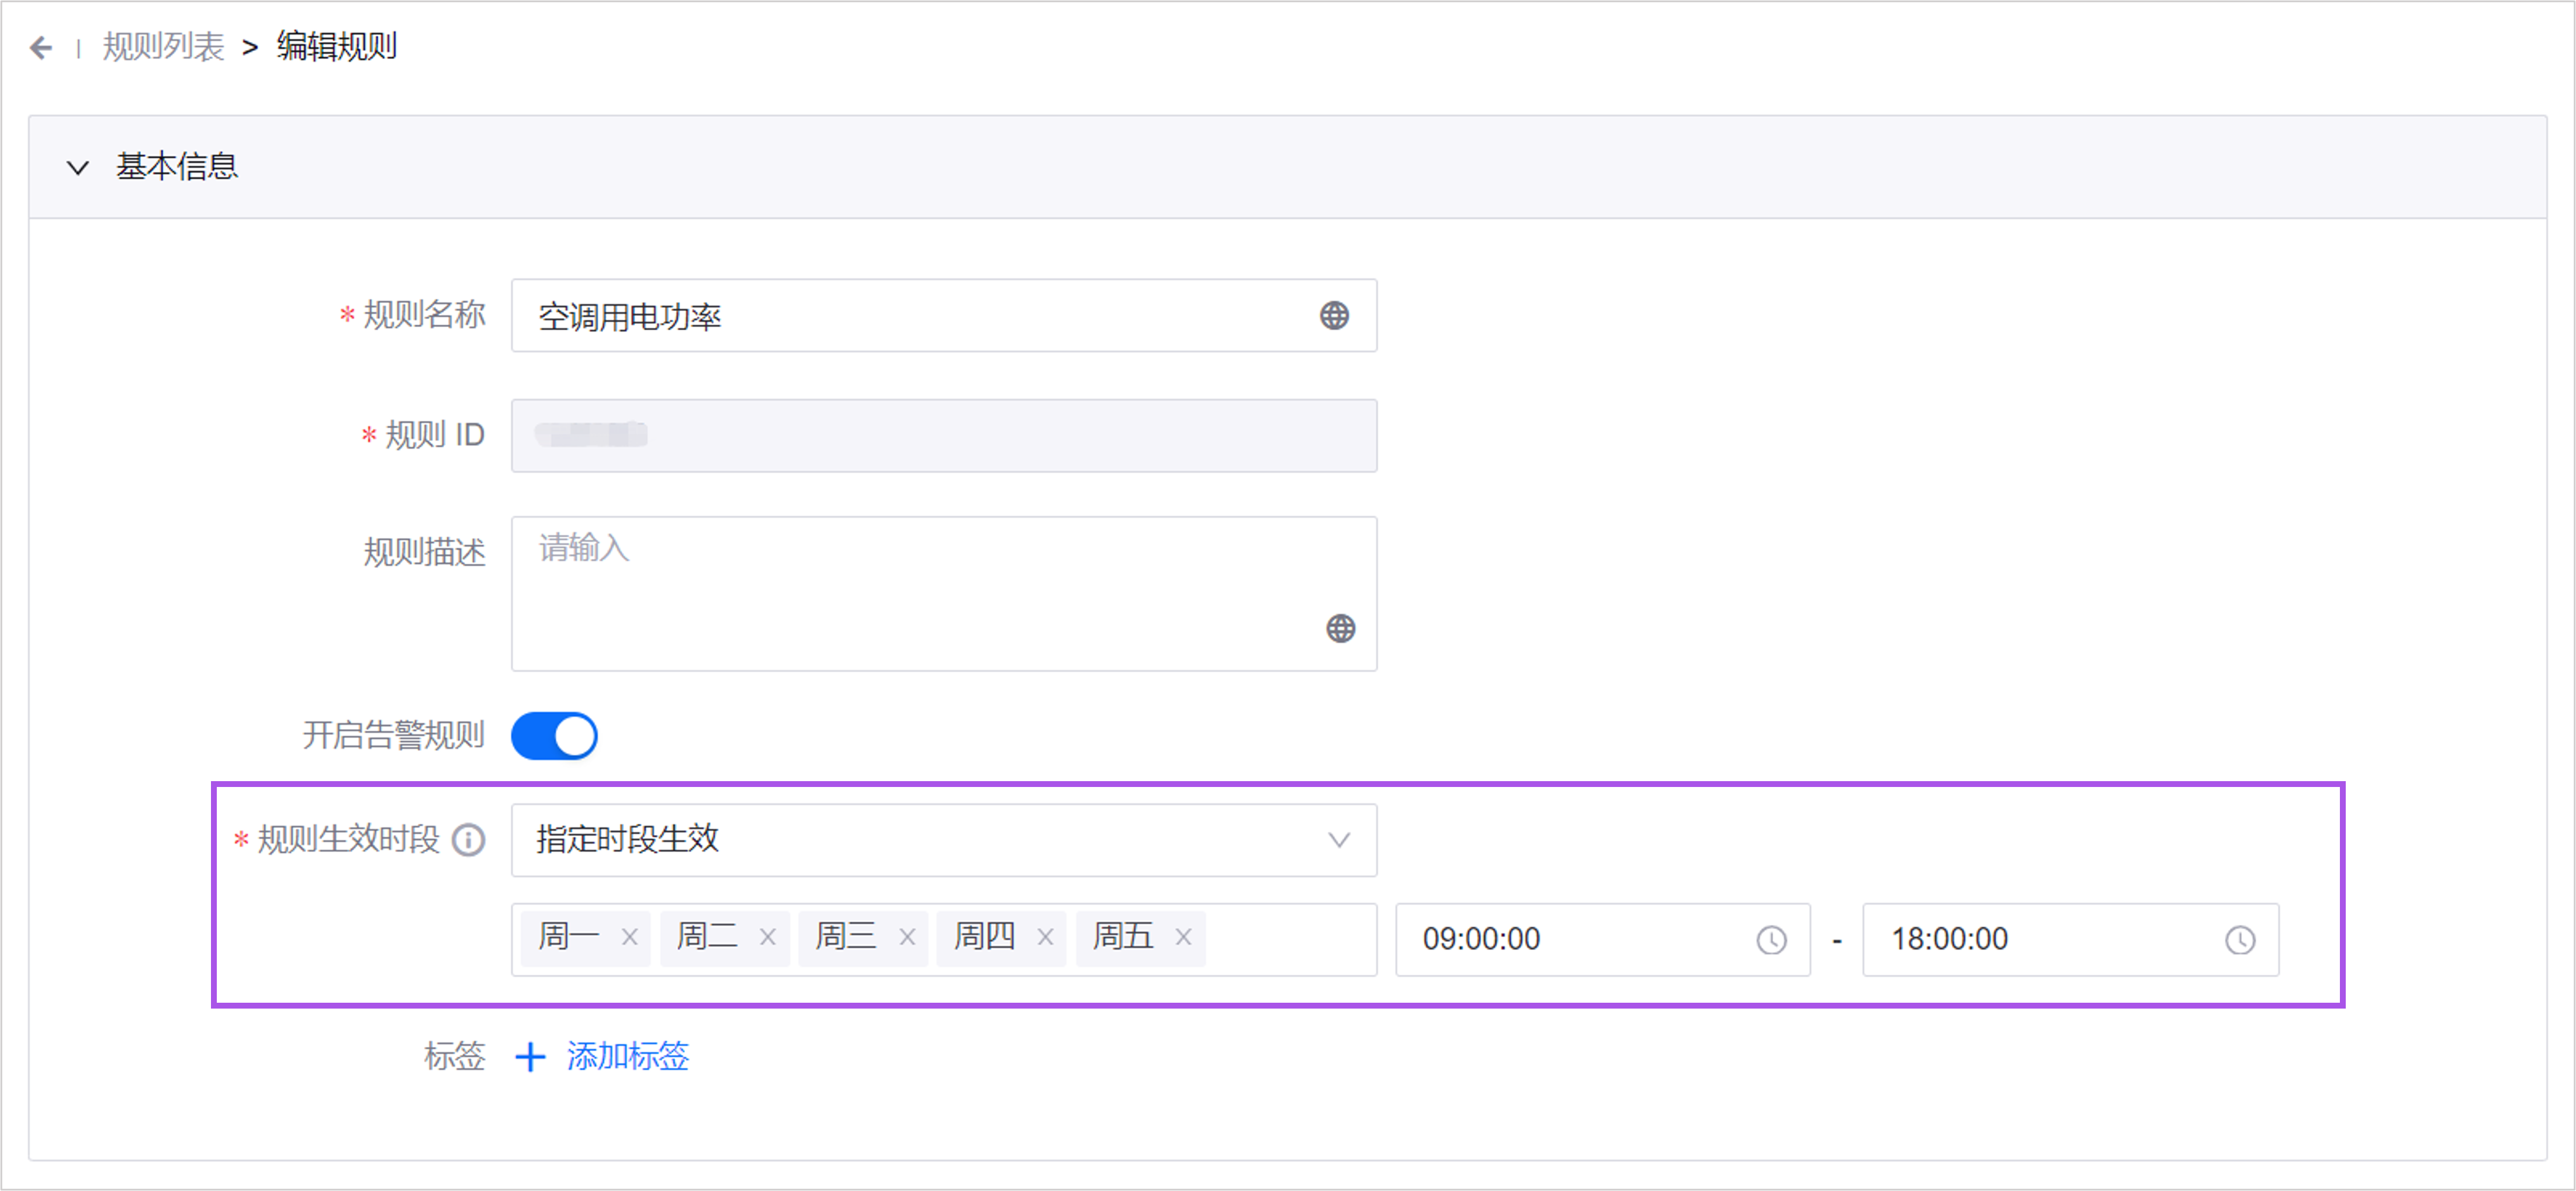The image size is (2576, 1191).
Task: Click the 规则名称 input field
Action: click(x=900, y=316)
